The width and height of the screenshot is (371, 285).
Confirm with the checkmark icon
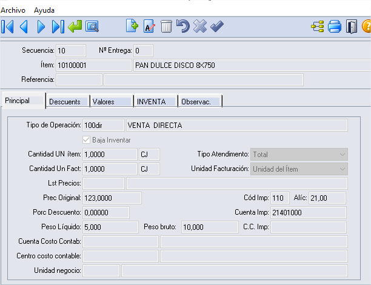[x=217, y=26]
